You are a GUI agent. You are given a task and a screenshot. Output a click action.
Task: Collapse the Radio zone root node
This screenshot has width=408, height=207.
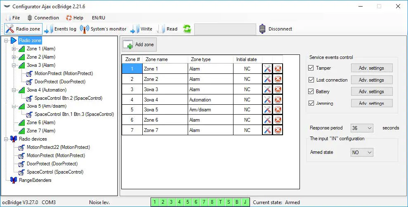click(x=6, y=40)
